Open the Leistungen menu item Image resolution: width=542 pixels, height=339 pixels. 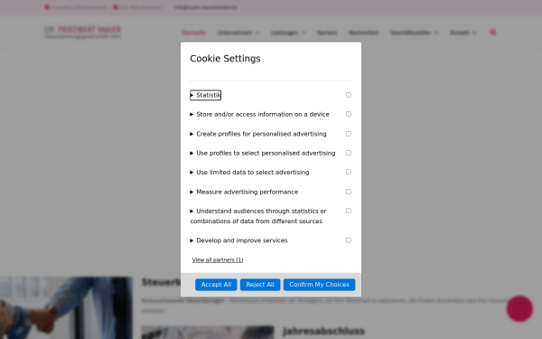[288, 33]
